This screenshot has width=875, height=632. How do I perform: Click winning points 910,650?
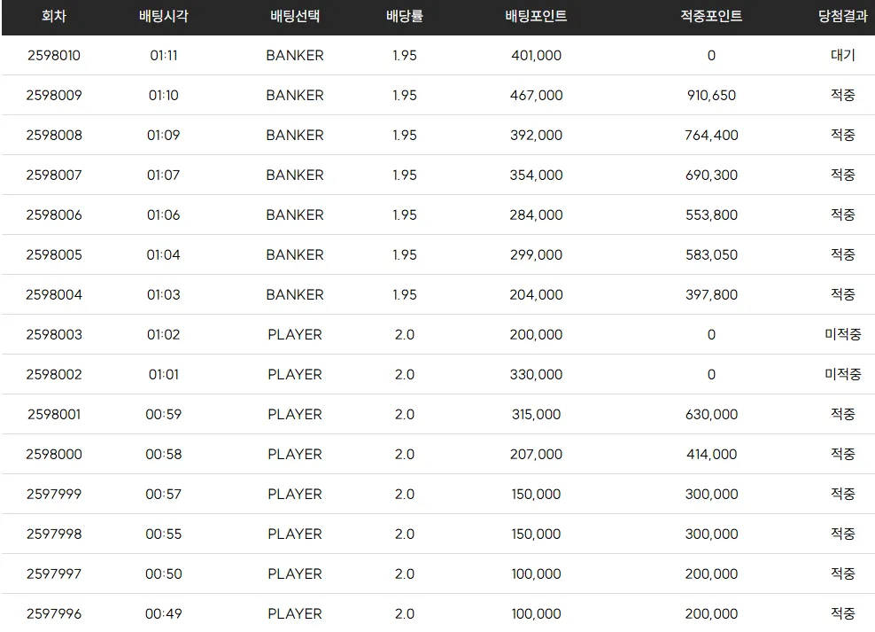click(711, 95)
